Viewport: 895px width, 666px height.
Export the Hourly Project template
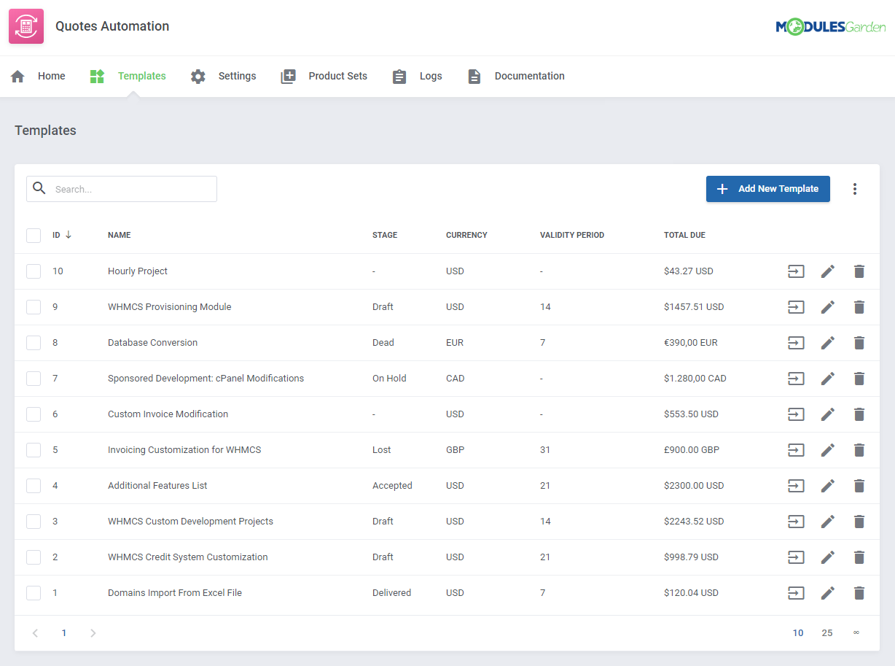click(795, 271)
